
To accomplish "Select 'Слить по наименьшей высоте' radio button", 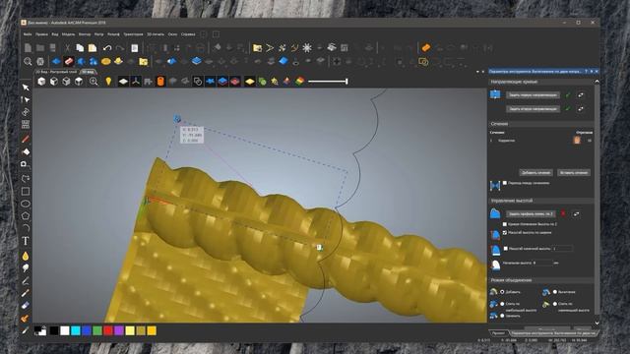I will [x=555, y=304].
